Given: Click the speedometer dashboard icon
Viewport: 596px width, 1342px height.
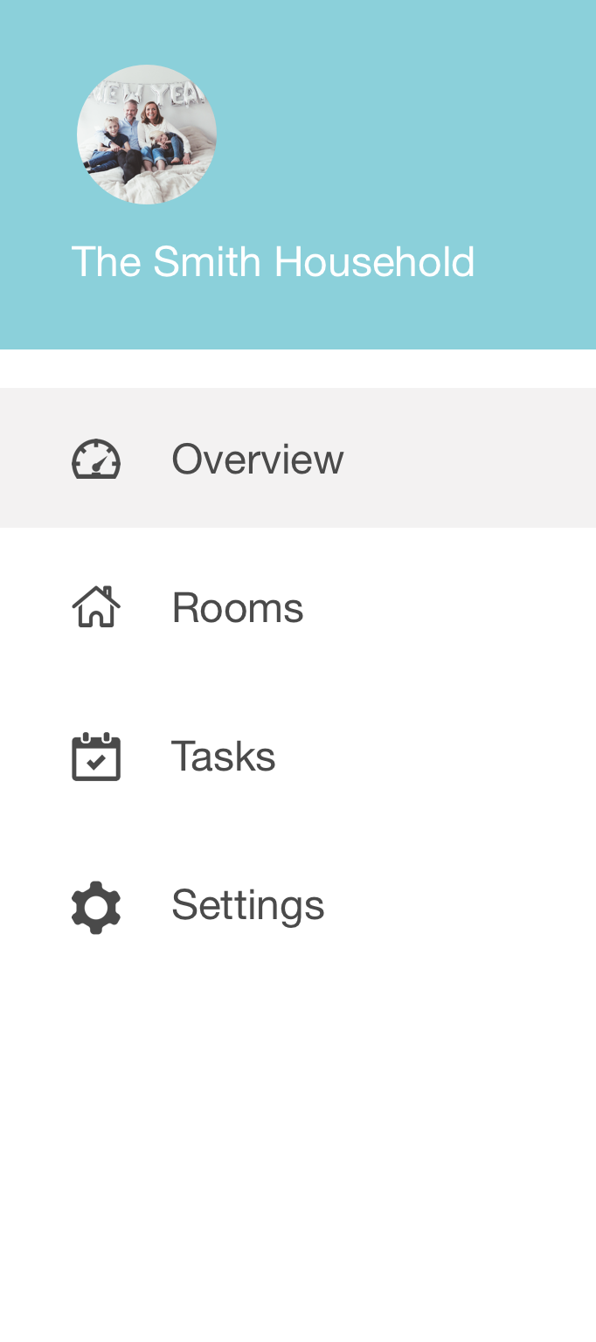Looking at the screenshot, I should tap(96, 459).
